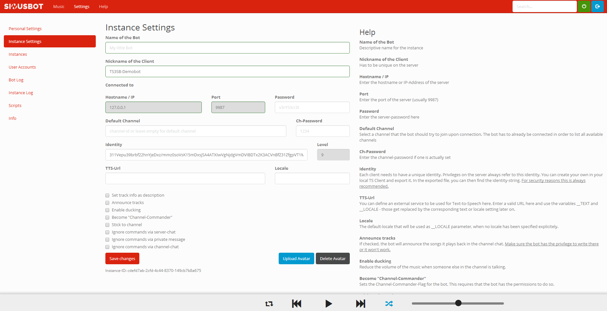The height and width of the screenshot is (311, 607).
Task: Click the Upload Avatar button
Action: 296,258
